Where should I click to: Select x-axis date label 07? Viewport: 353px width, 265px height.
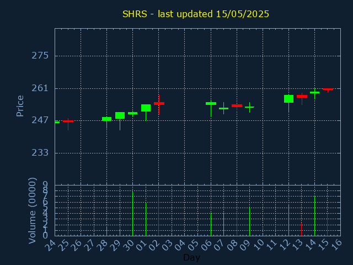(x=220, y=245)
